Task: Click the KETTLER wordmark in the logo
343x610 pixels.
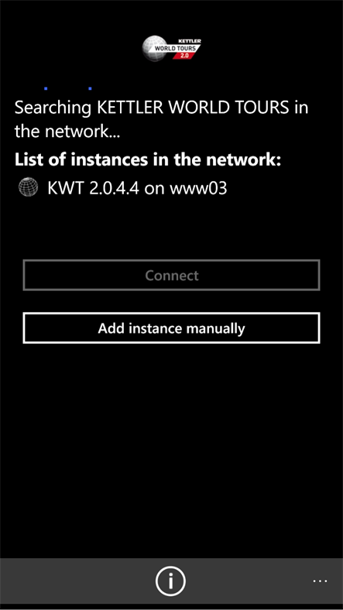Action: pyautogui.click(x=191, y=41)
